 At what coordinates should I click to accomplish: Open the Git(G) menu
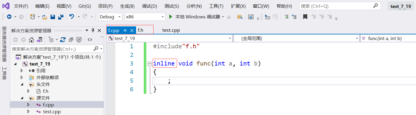point(85,6)
